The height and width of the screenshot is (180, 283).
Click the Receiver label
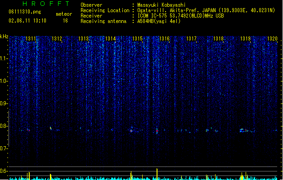(91, 16)
